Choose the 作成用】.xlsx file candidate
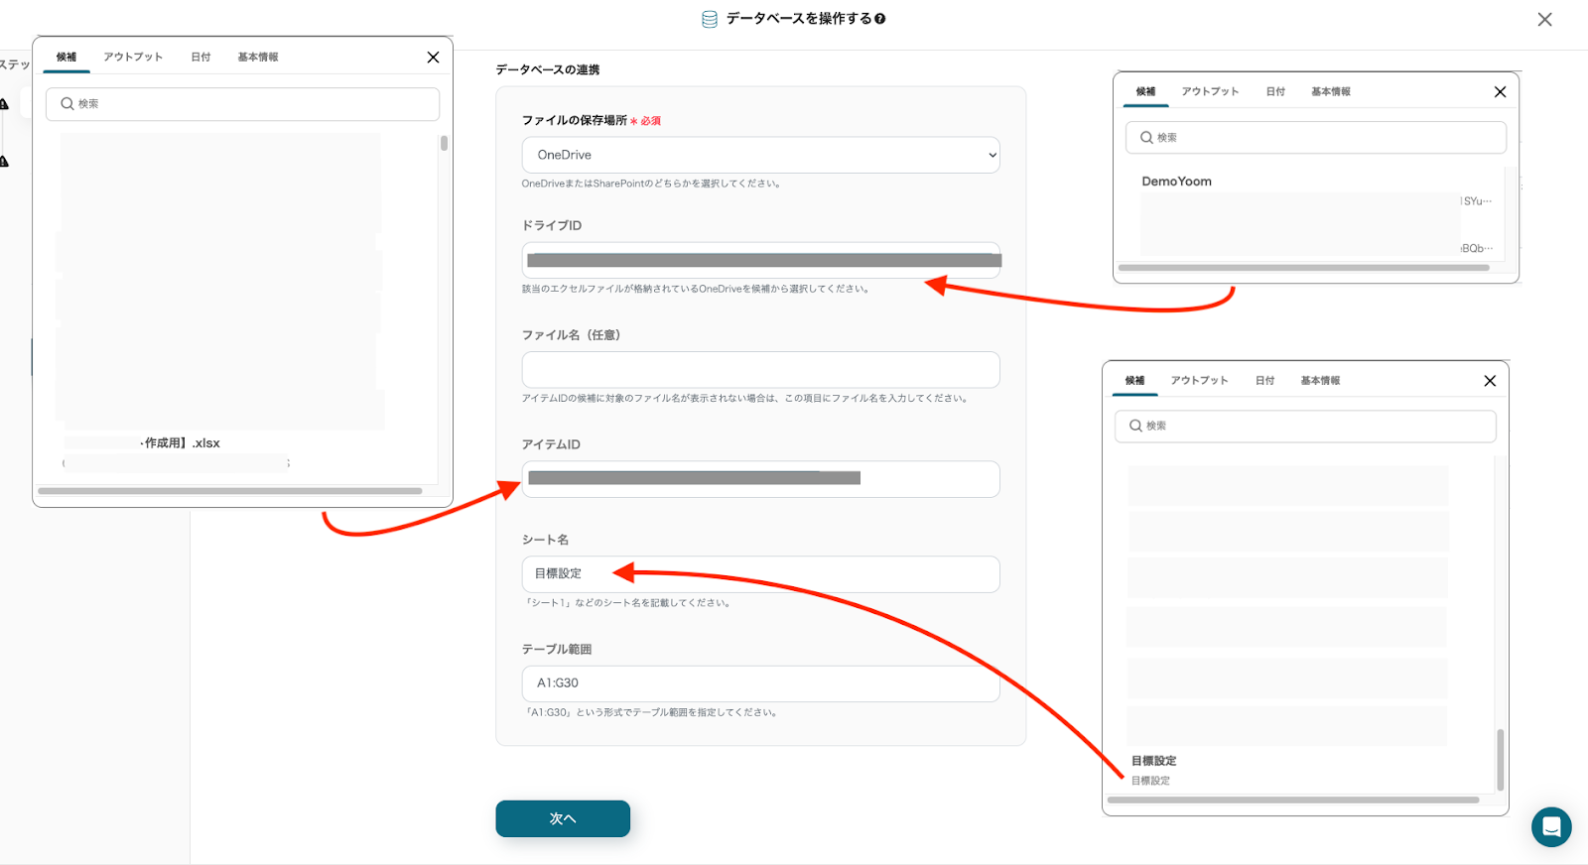Viewport: 1588px width, 865px height. [x=180, y=443]
